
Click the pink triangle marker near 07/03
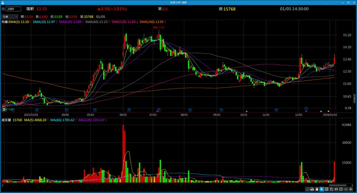(157, 111)
